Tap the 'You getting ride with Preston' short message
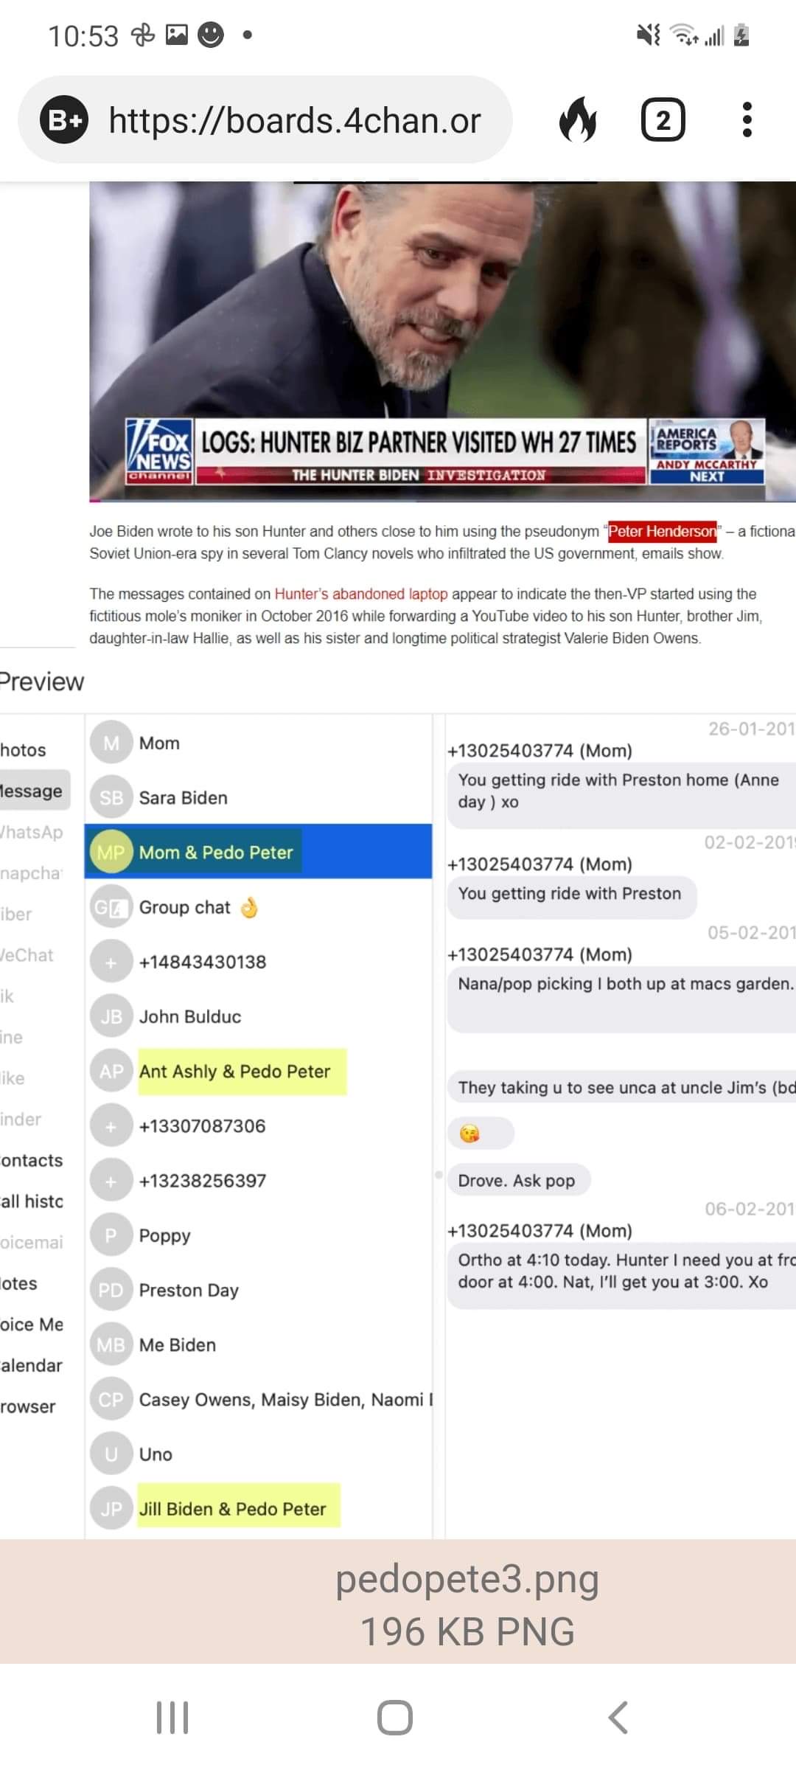Screen dimensions: 796x1770 click(x=571, y=897)
